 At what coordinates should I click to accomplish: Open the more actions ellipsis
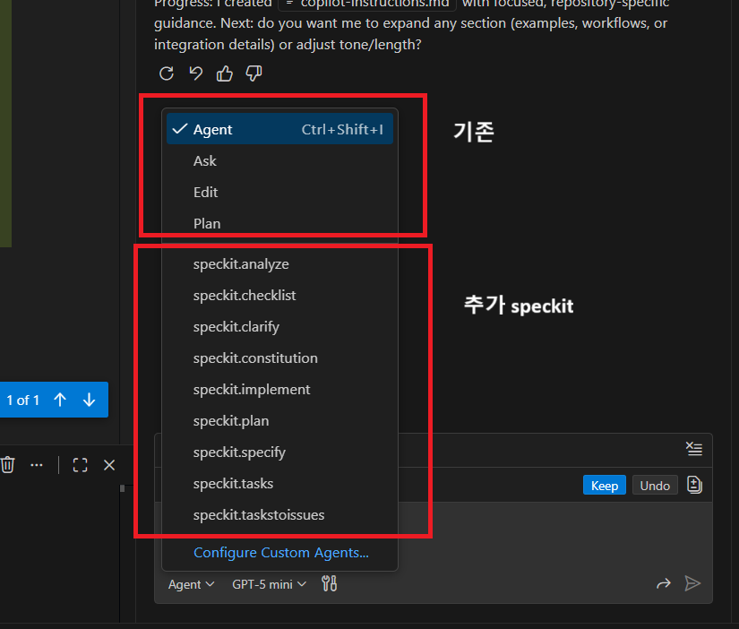point(37,465)
